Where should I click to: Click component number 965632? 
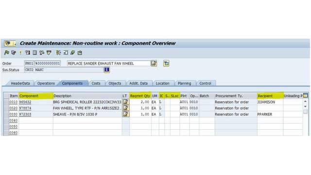point(25,102)
